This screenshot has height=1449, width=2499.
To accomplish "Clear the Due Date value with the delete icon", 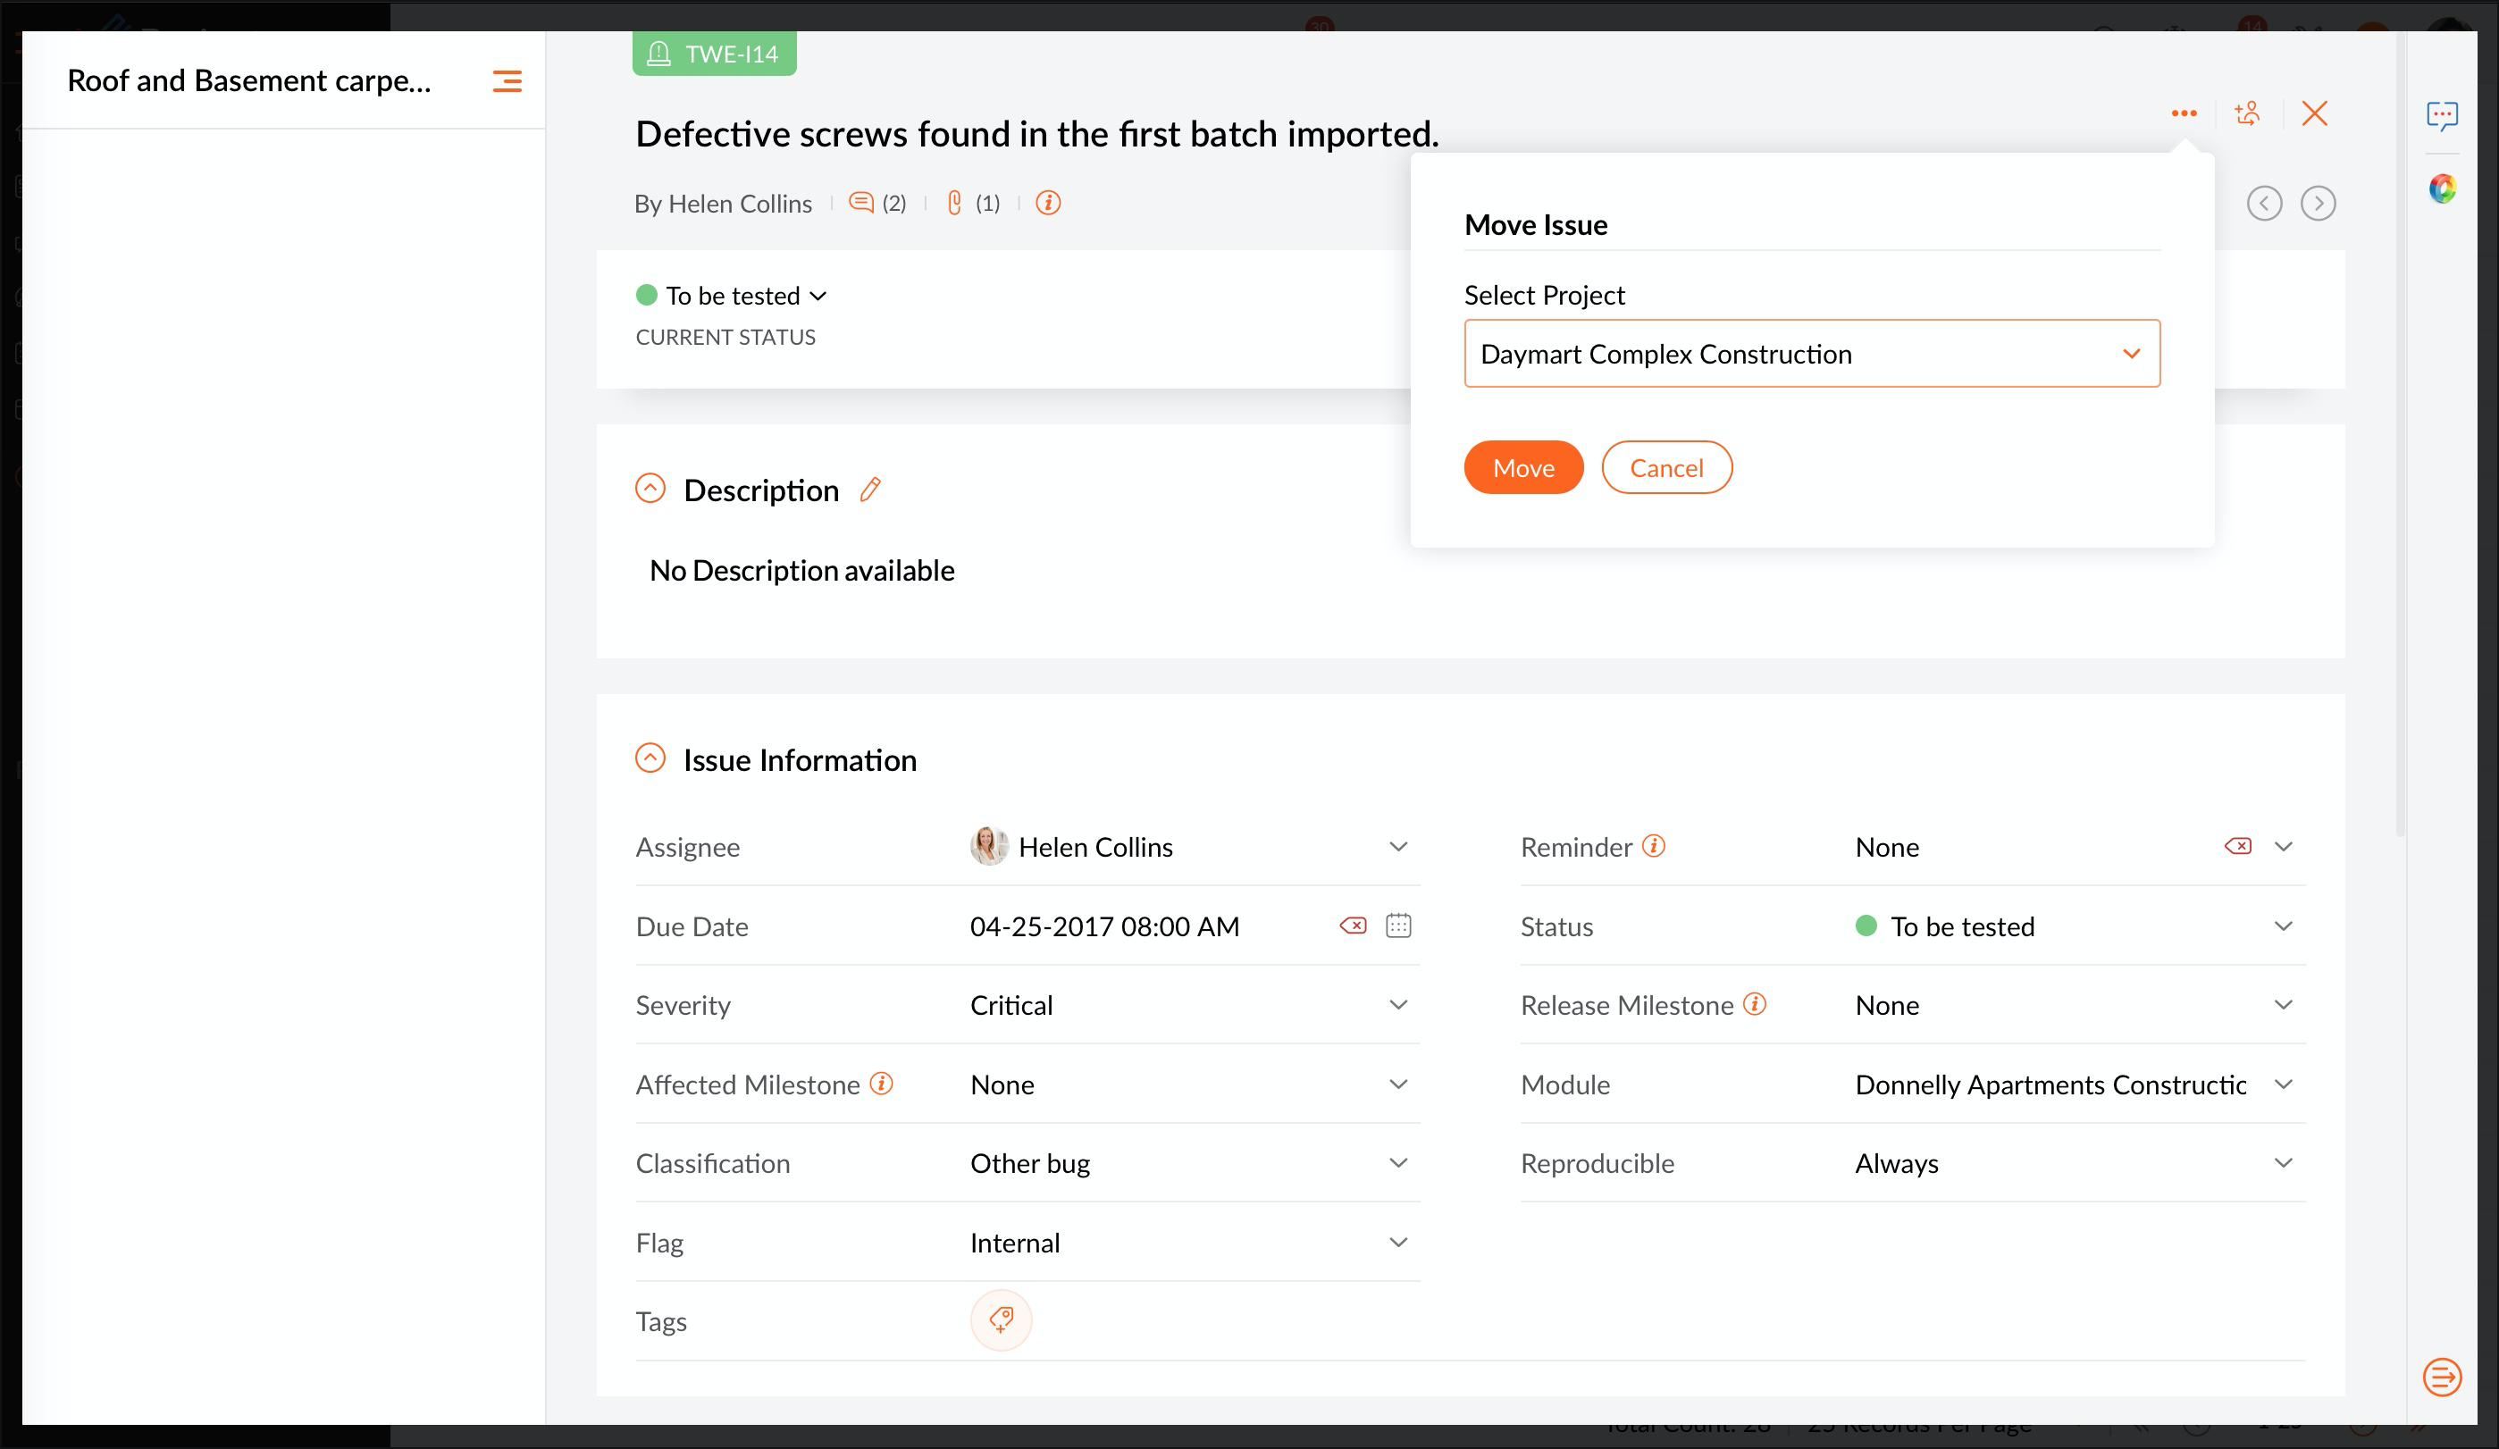I will tap(1353, 926).
